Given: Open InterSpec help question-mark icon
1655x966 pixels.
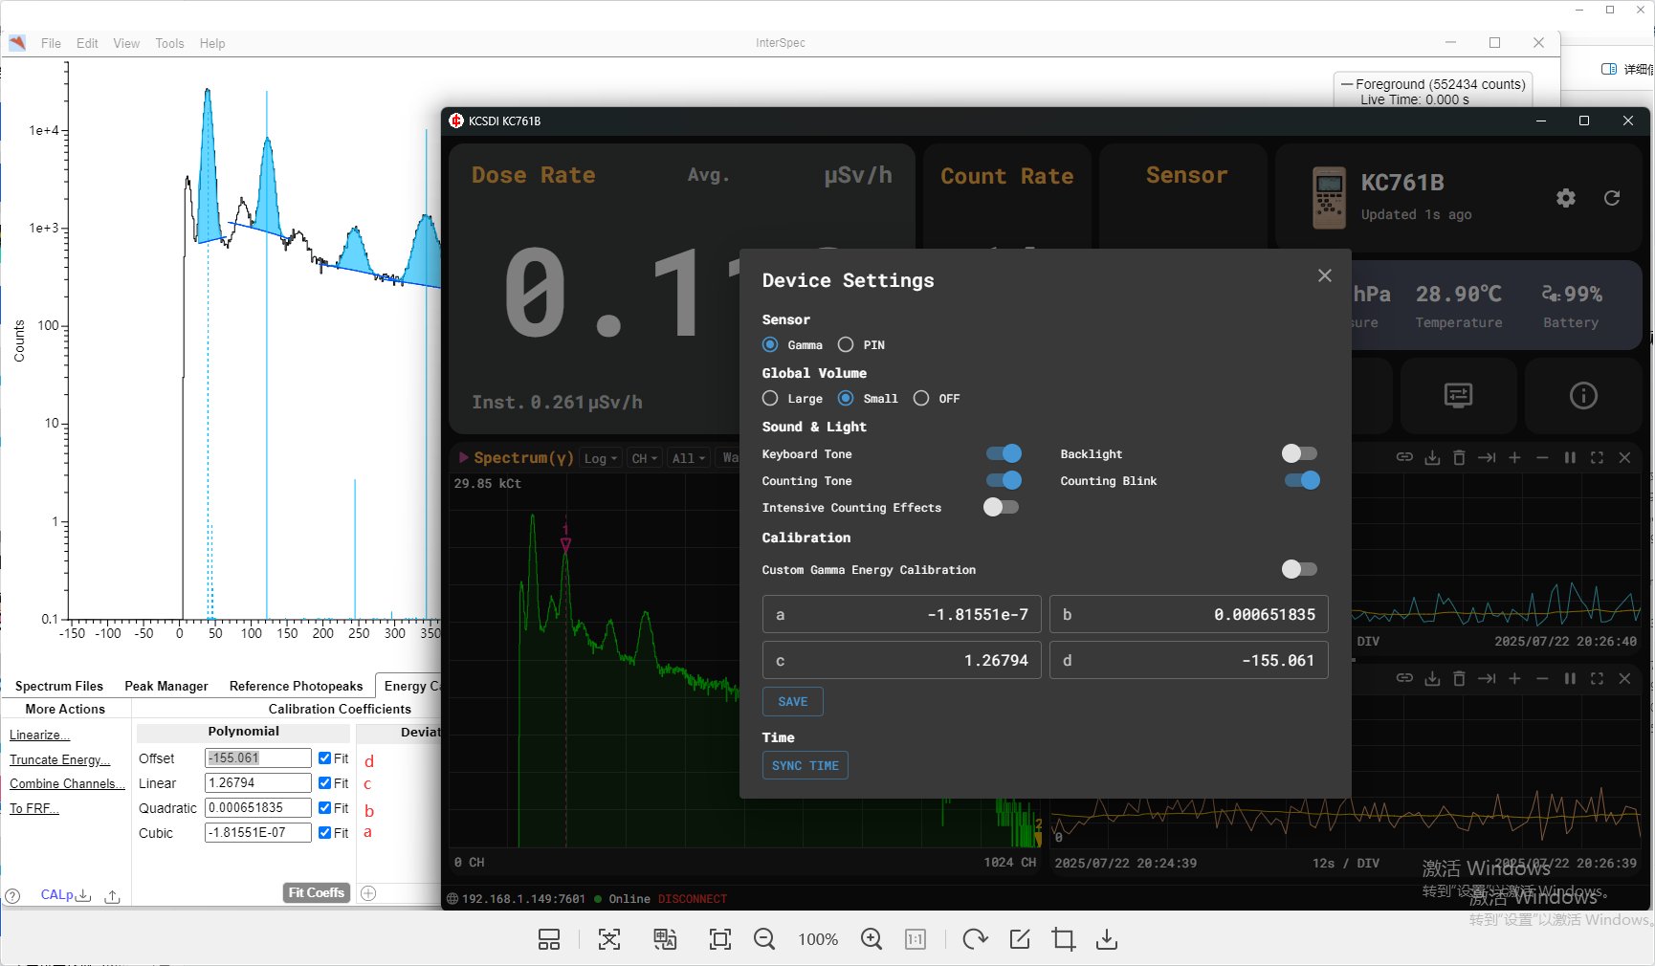Looking at the screenshot, I should pyautogui.click(x=12, y=896).
